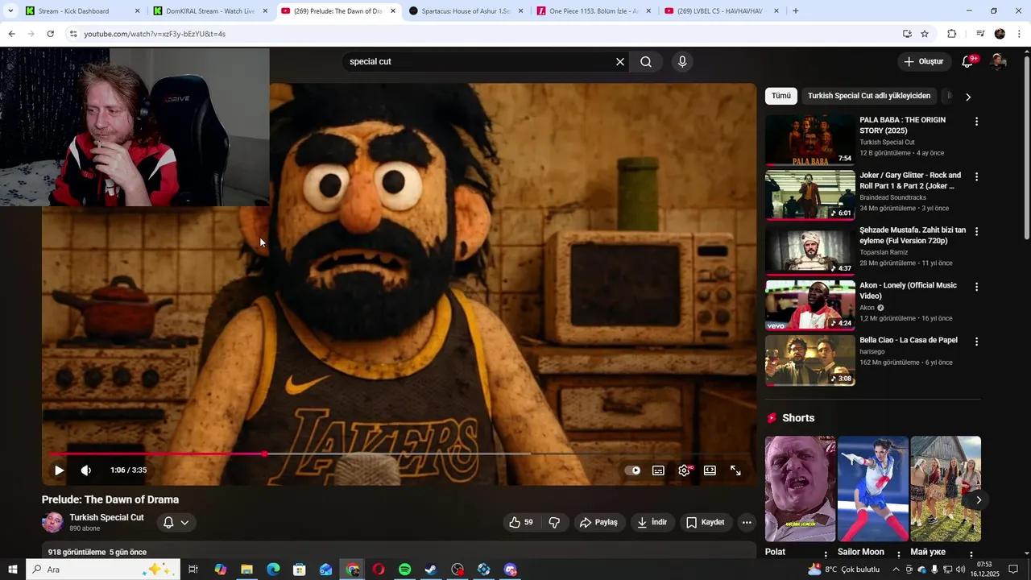Image resolution: width=1031 pixels, height=580 pixels.
Task: Open subscription notification bell dropdown
Action: (176, 523)
